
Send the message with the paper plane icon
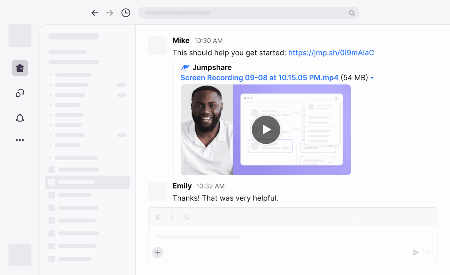[x=416, y=252]
